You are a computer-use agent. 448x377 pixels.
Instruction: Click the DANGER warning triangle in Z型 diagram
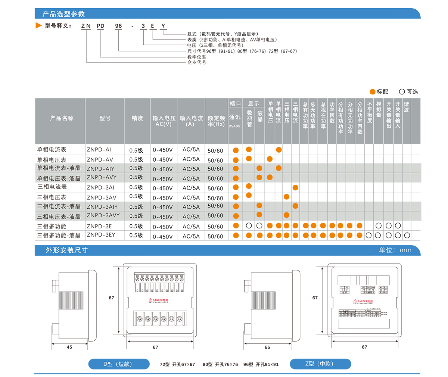point(355,301)
